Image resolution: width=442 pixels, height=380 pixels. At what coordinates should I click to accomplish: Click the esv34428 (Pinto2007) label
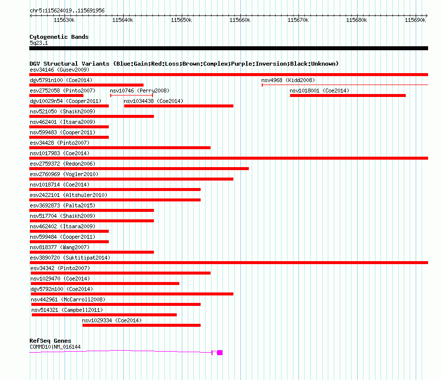tap(60, 143)
